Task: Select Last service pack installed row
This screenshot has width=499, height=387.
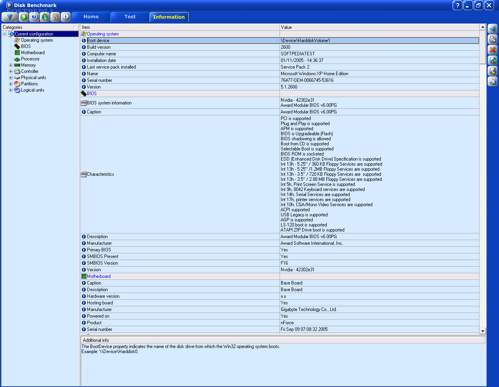Action: click(x=280, y=67)
